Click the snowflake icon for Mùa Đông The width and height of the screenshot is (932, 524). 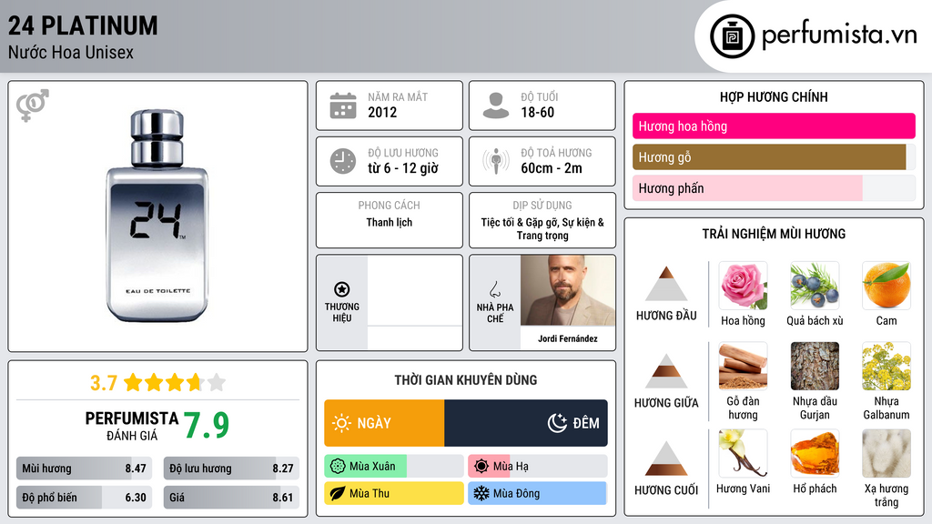pos(481,493)
